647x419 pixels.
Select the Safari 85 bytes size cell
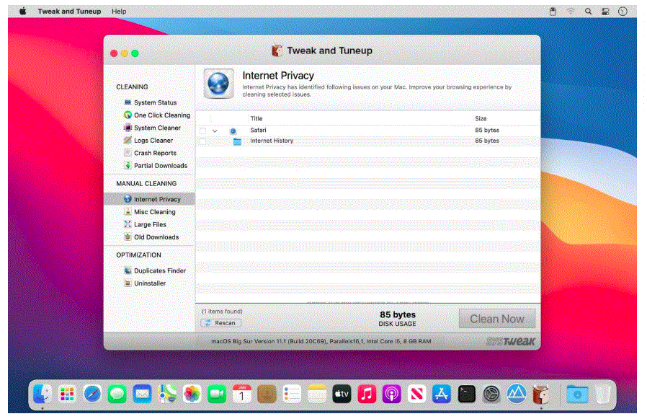487,130
